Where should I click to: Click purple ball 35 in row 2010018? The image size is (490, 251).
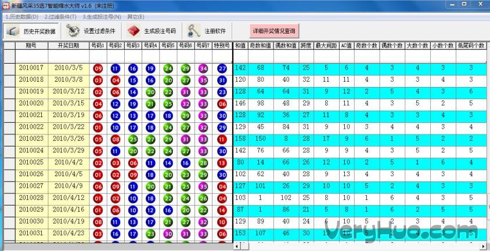pyautogui.click(x=203, y=81)
